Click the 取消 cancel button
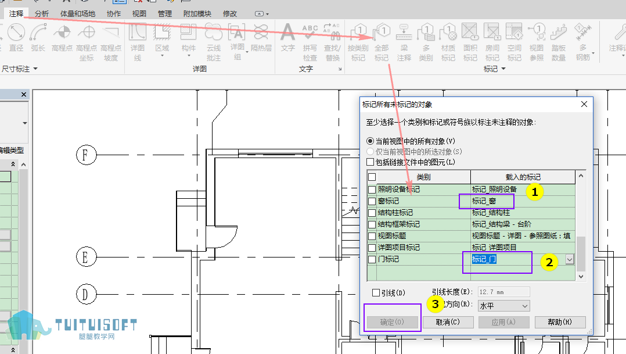 pos(448,322)
